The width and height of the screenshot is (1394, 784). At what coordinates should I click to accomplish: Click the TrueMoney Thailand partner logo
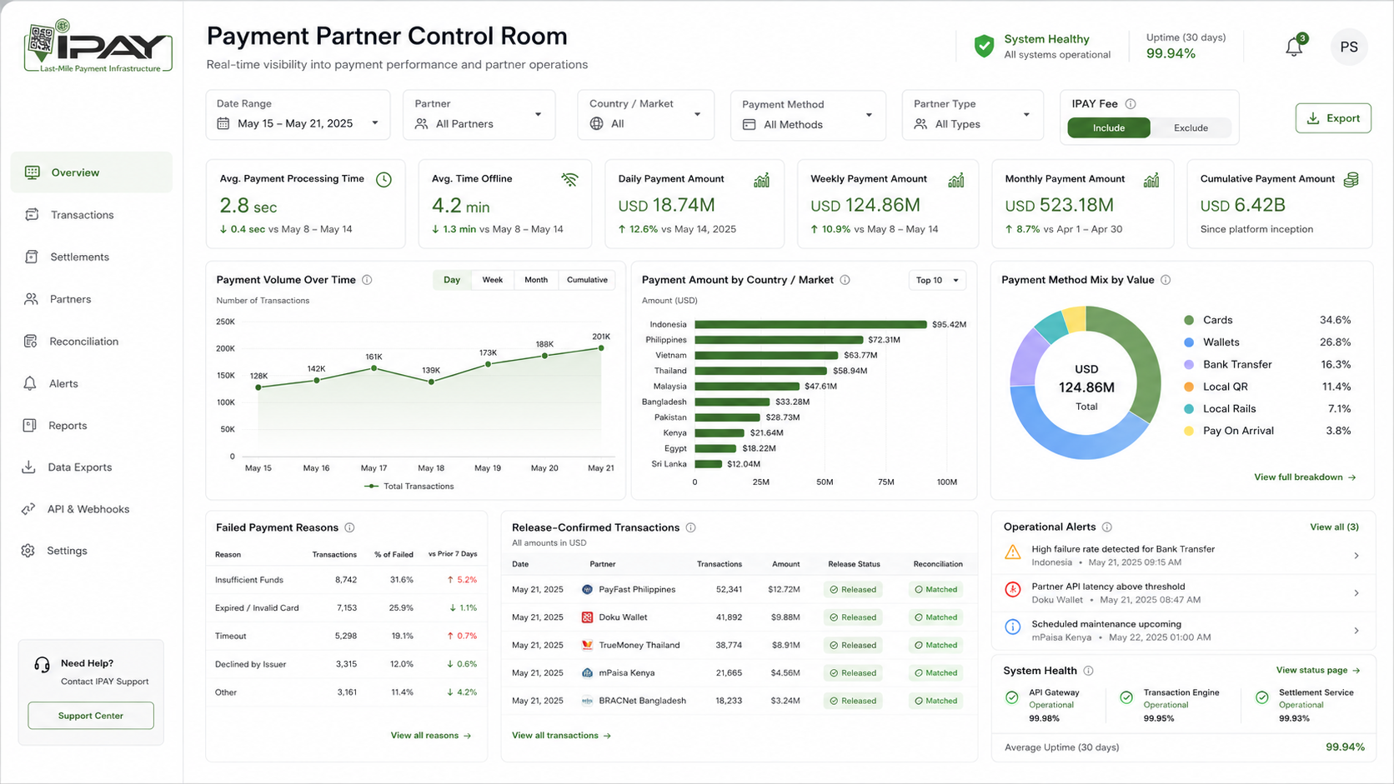click(x=587, y=645)
